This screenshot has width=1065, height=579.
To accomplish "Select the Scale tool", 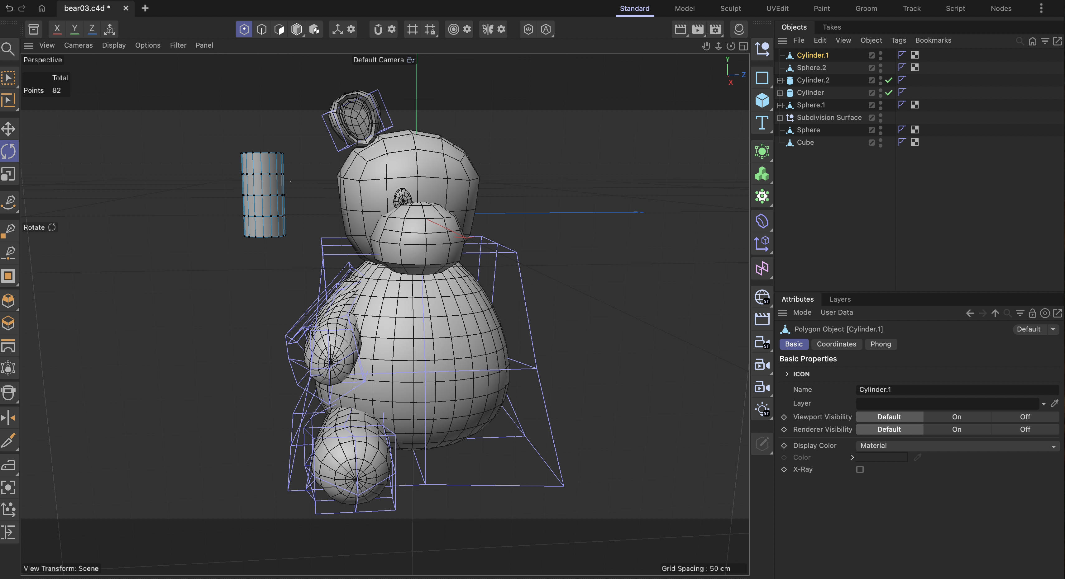I will click(x=8, y=173).
